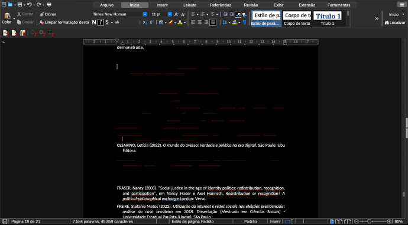Switch to the Extensão tab
Viewport: 408px width, 225px height.
point(307,5)
